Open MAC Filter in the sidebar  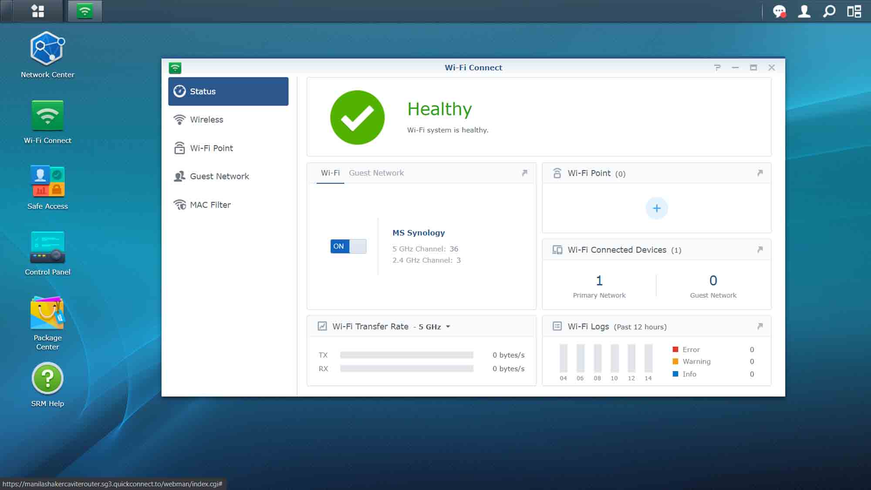228,205
